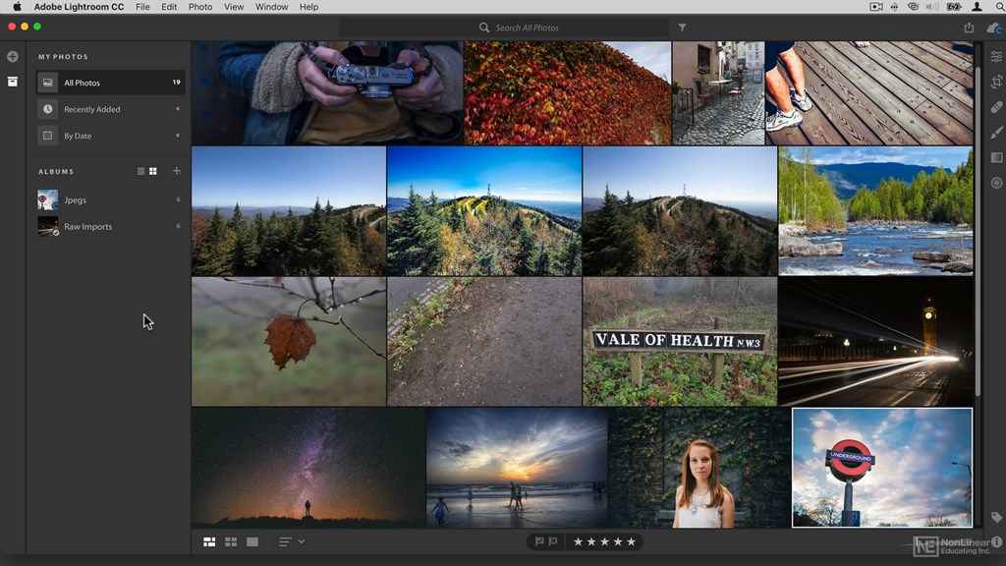Switch to Detail single-photo view
The height and width of the screenshot is (566, 1006).
coord(252,541)
